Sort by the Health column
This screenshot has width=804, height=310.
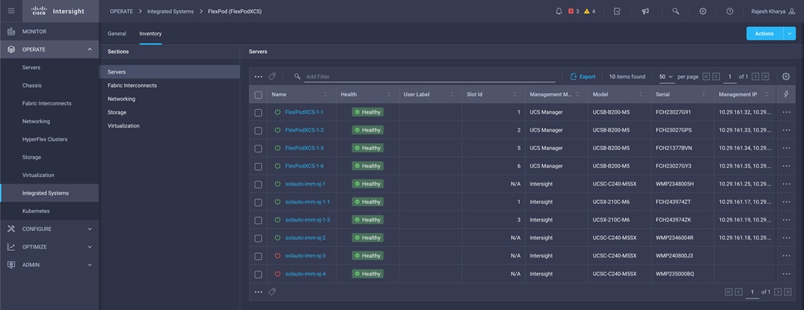pos(389,95)
